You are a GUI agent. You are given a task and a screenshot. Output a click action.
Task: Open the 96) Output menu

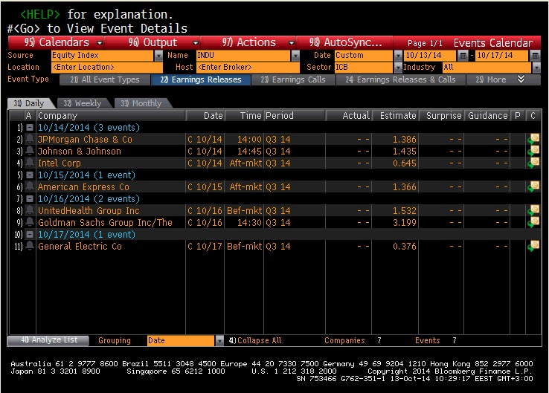(x=152, y=42)
